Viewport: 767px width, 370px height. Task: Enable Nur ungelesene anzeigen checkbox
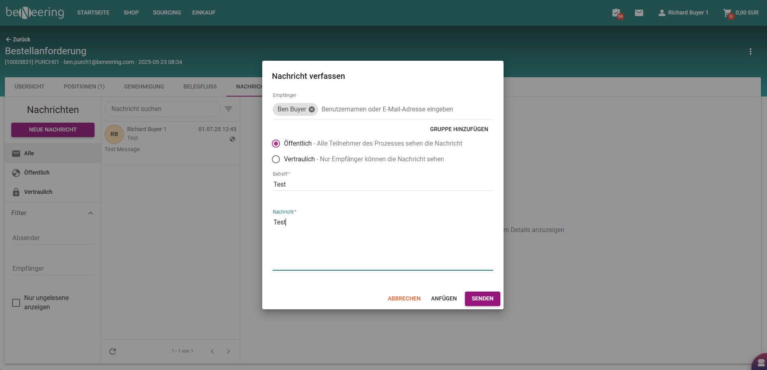(16, 303)
